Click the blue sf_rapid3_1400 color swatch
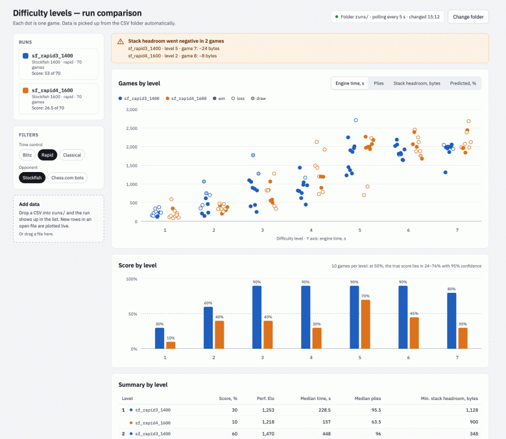The image size is (506, 439). pos(25,56)
